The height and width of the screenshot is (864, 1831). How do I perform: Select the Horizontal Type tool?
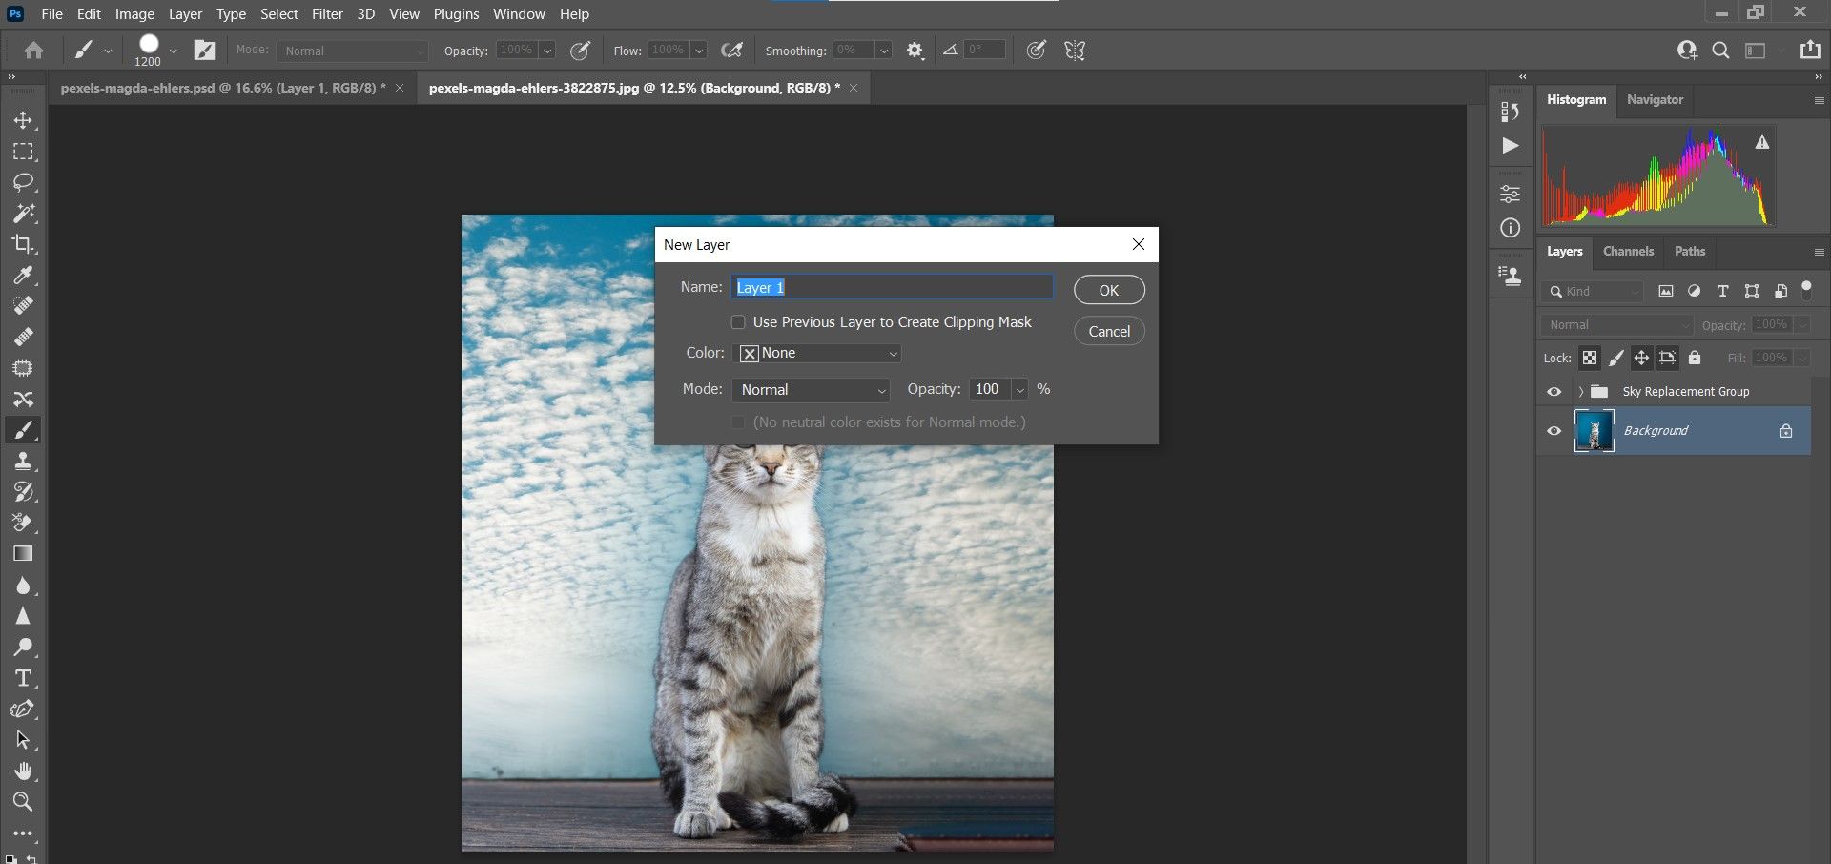pyautogui.click(x=23, y=678)
